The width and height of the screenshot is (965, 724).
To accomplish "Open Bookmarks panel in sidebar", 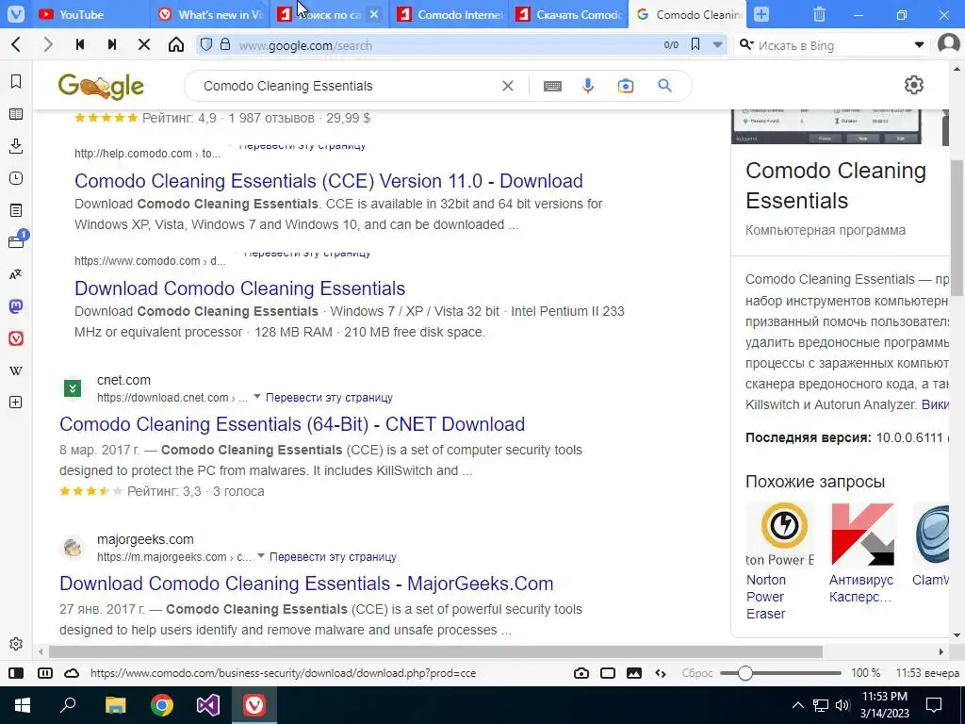I will coord(16,82).
